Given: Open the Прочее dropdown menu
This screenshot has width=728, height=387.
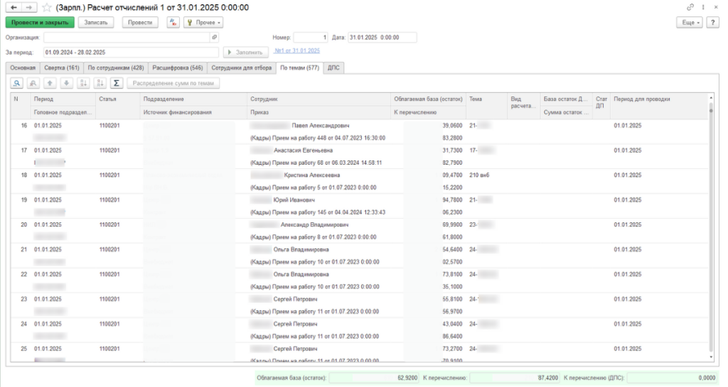Looking at the screenshot, I should [203, 23].
